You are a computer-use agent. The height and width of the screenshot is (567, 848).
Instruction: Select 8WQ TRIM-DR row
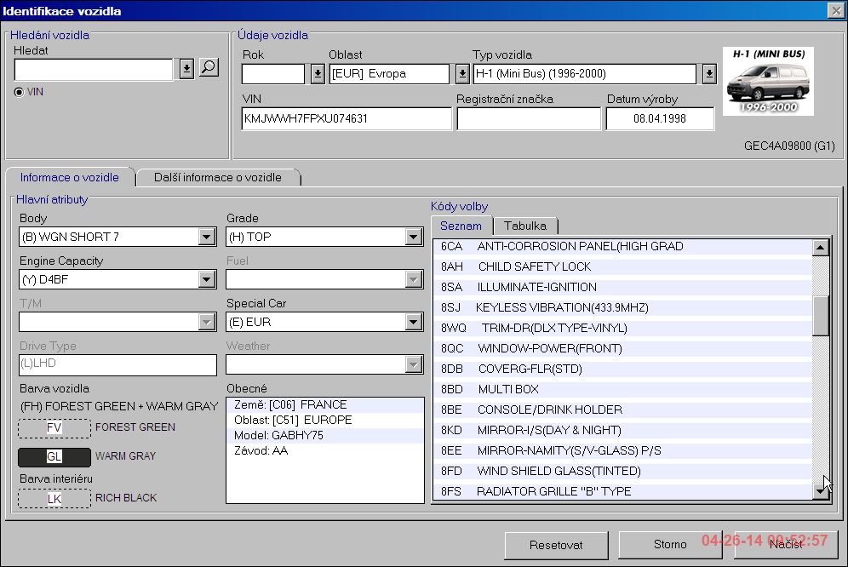point(622,328)
